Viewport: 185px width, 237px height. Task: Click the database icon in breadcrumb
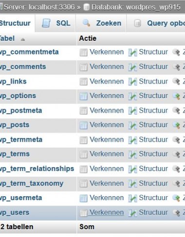click(x=87, y=7)
